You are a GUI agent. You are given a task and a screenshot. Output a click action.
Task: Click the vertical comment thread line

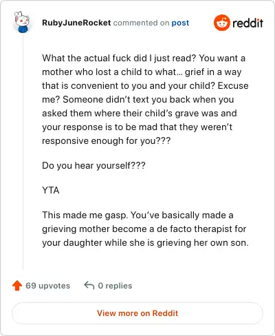tap(23, 151)
